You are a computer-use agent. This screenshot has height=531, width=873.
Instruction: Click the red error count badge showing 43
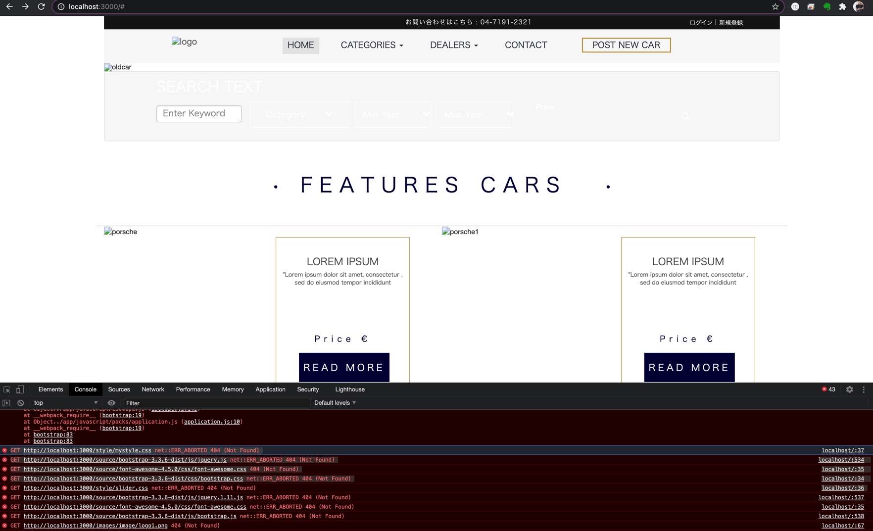828,389
